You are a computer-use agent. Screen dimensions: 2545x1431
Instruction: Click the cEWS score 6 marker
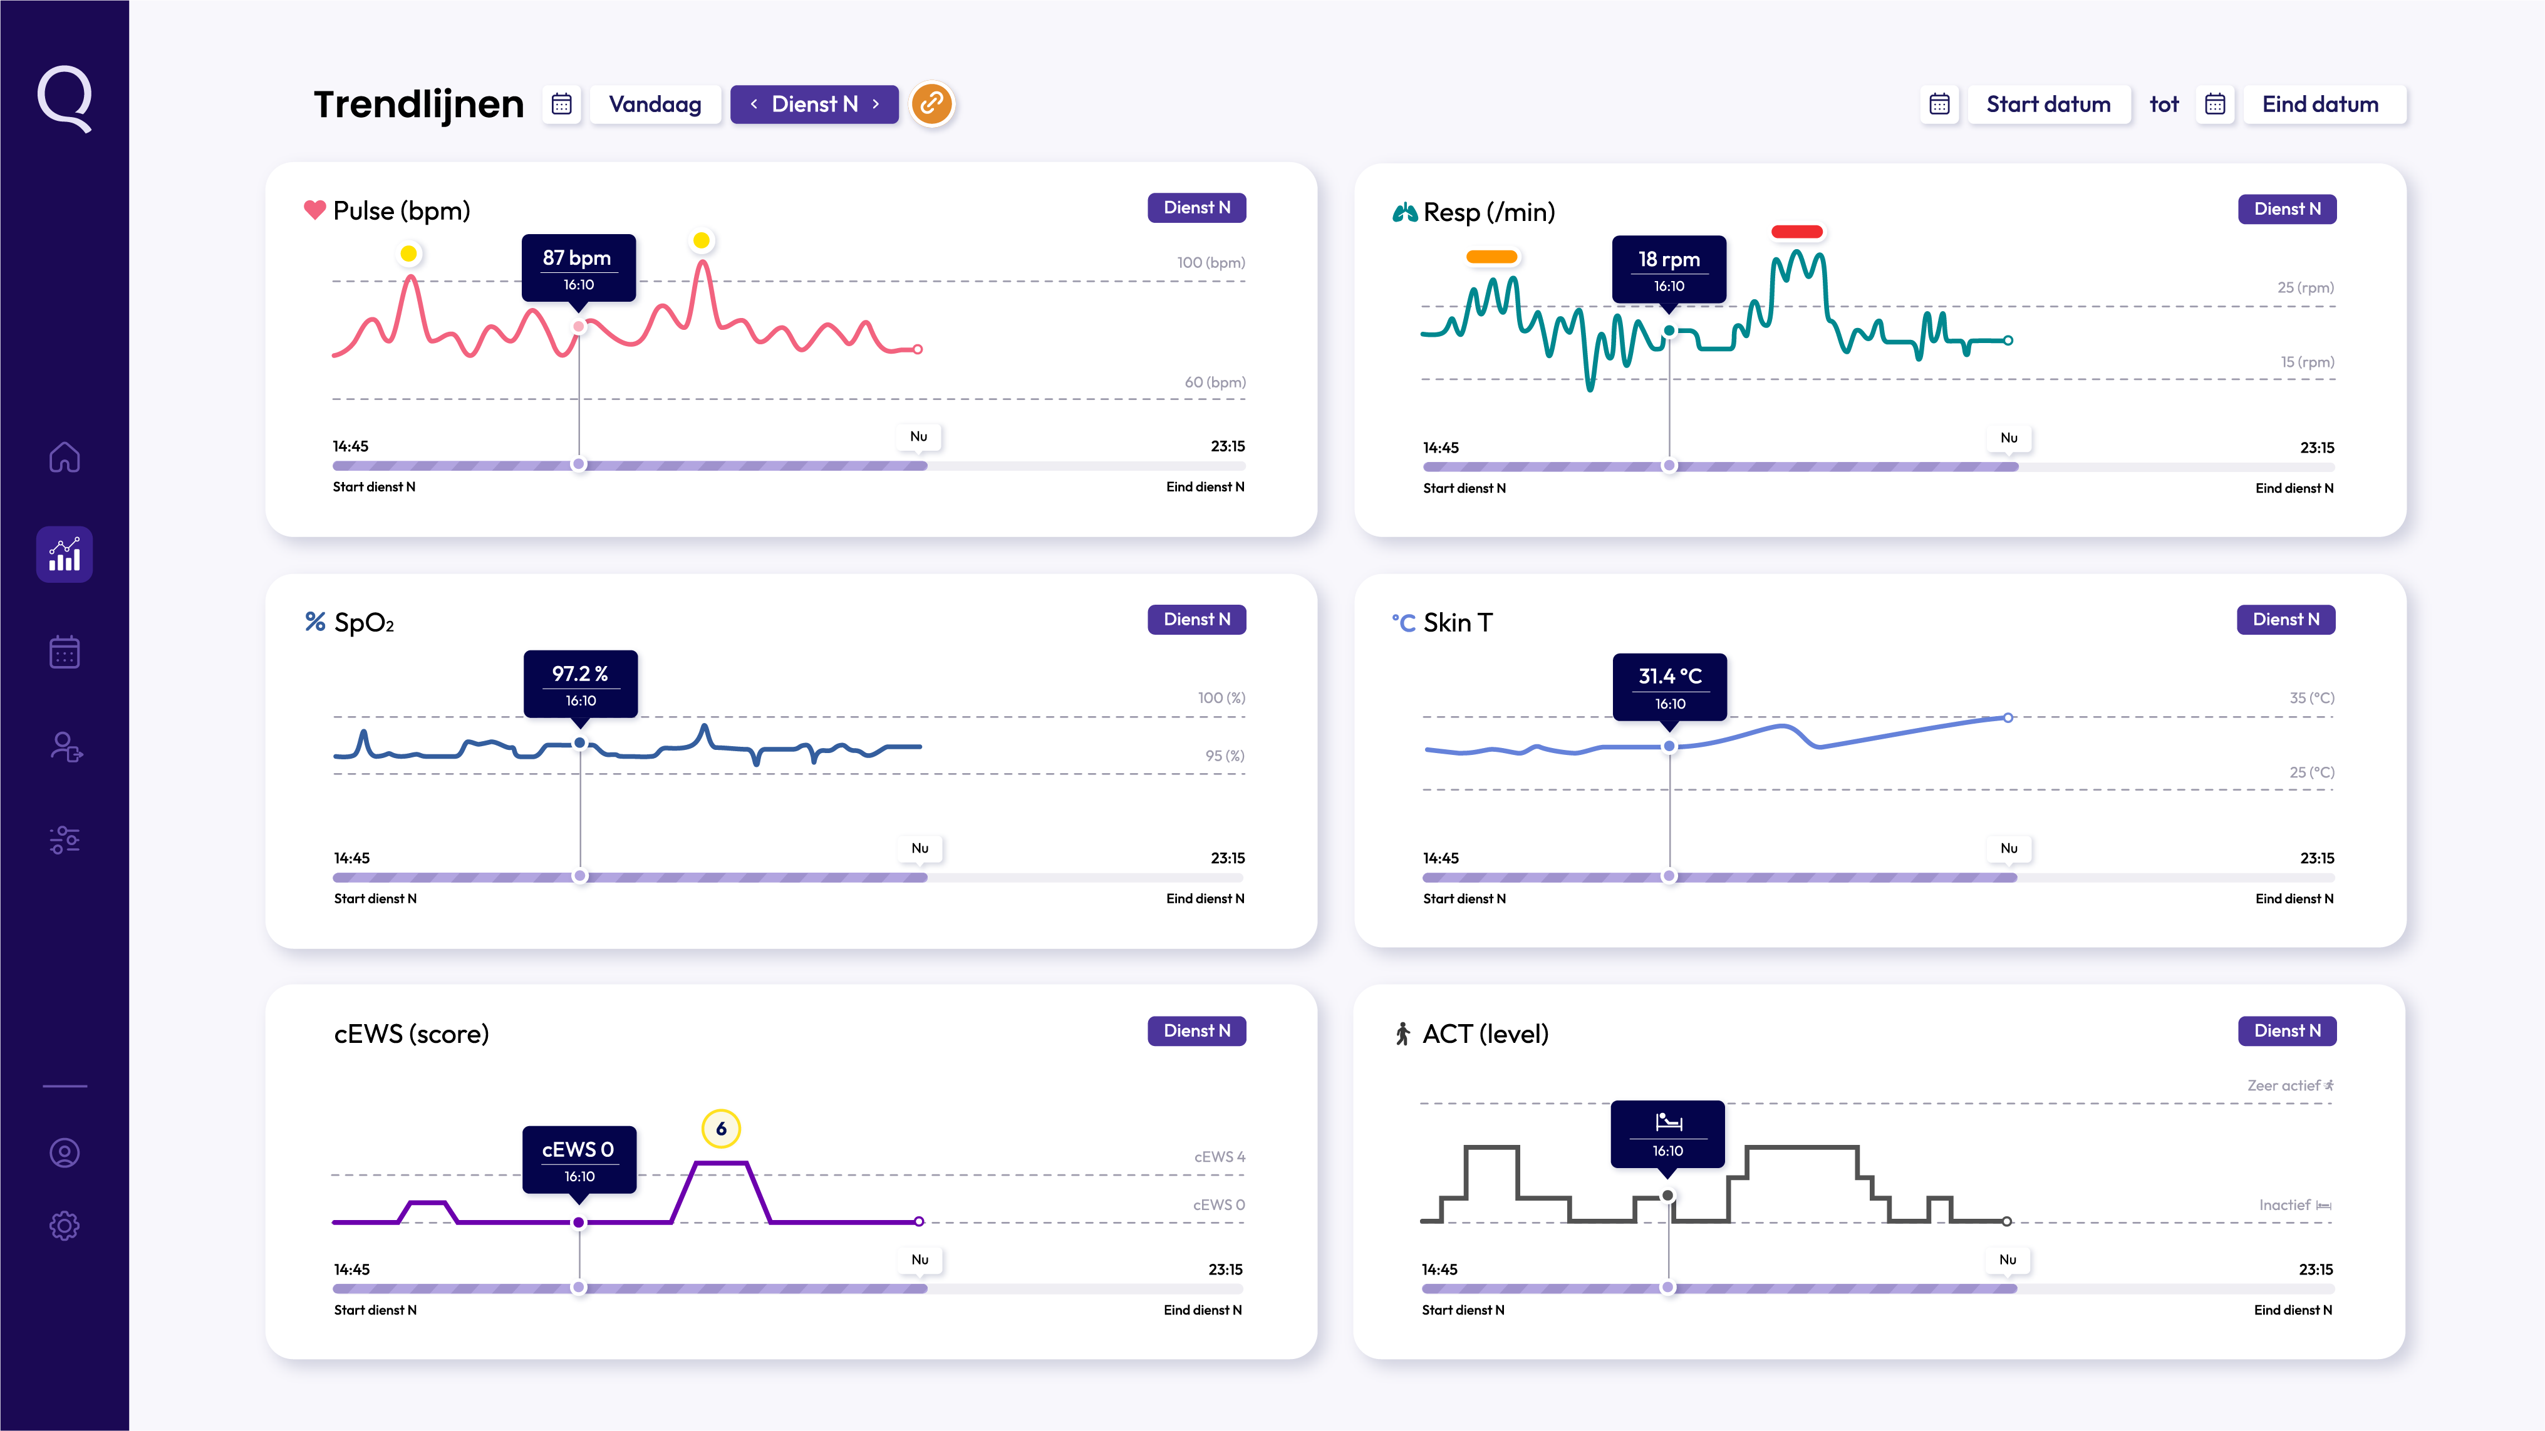pyautogui.click(x=721, y=1128)
